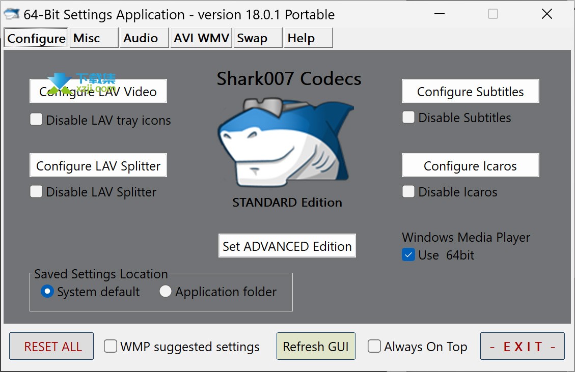
Task: Close the Settings Application window
Action: pyautogui.click(x=547, y=14)
